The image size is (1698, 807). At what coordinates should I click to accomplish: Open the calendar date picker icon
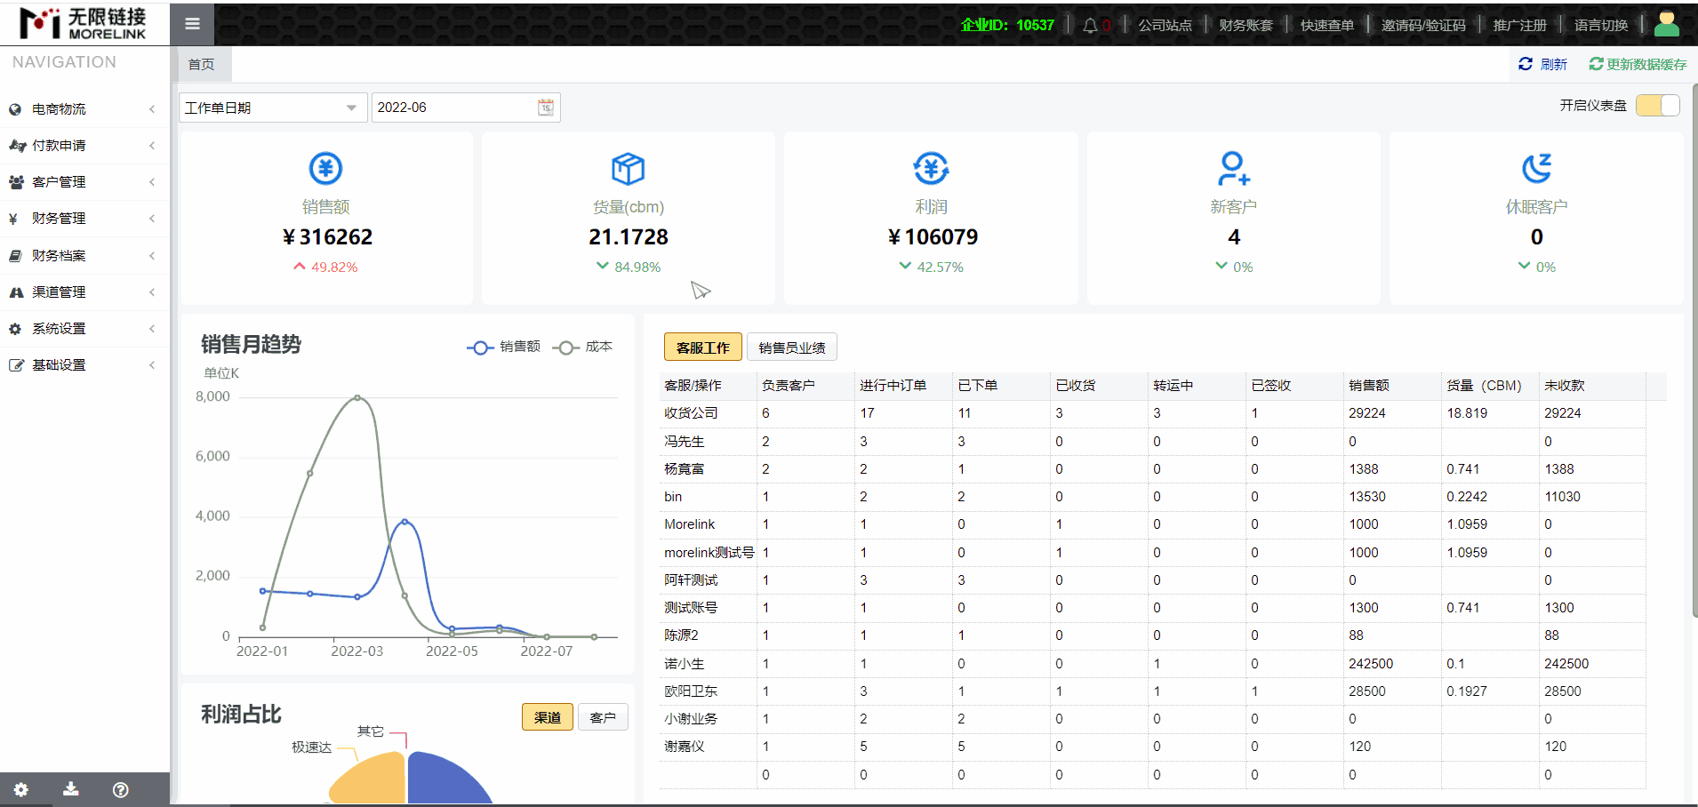[546, 108]
